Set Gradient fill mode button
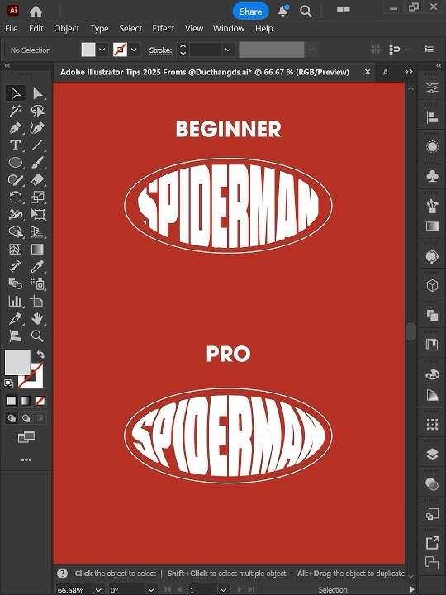 point(26,401)
